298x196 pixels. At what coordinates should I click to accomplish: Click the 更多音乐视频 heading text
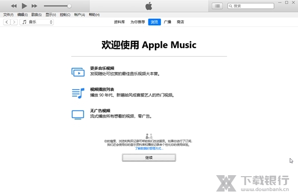(x=102, y=68)
